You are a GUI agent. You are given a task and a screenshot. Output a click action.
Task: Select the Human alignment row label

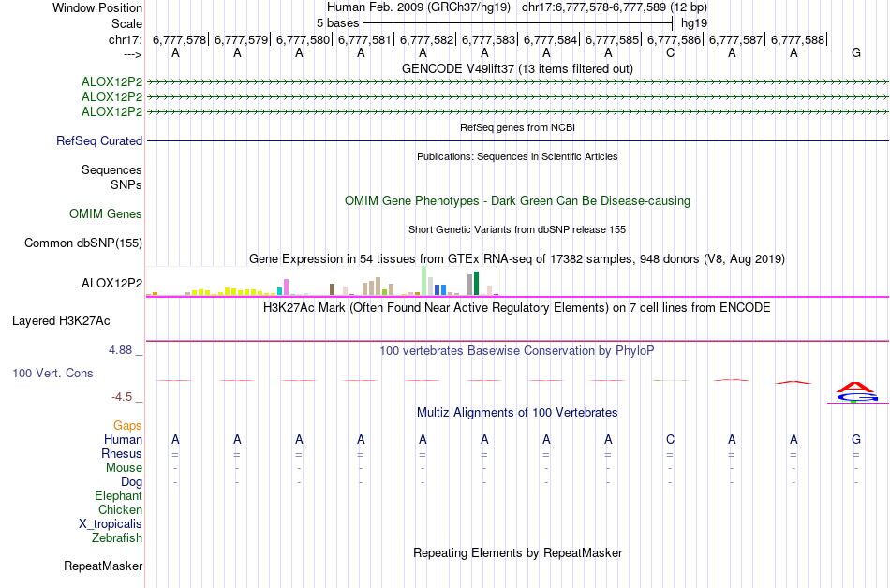click(123, 439)
